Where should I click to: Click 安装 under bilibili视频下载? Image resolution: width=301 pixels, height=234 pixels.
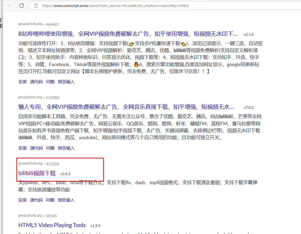(x=22, y=200)
